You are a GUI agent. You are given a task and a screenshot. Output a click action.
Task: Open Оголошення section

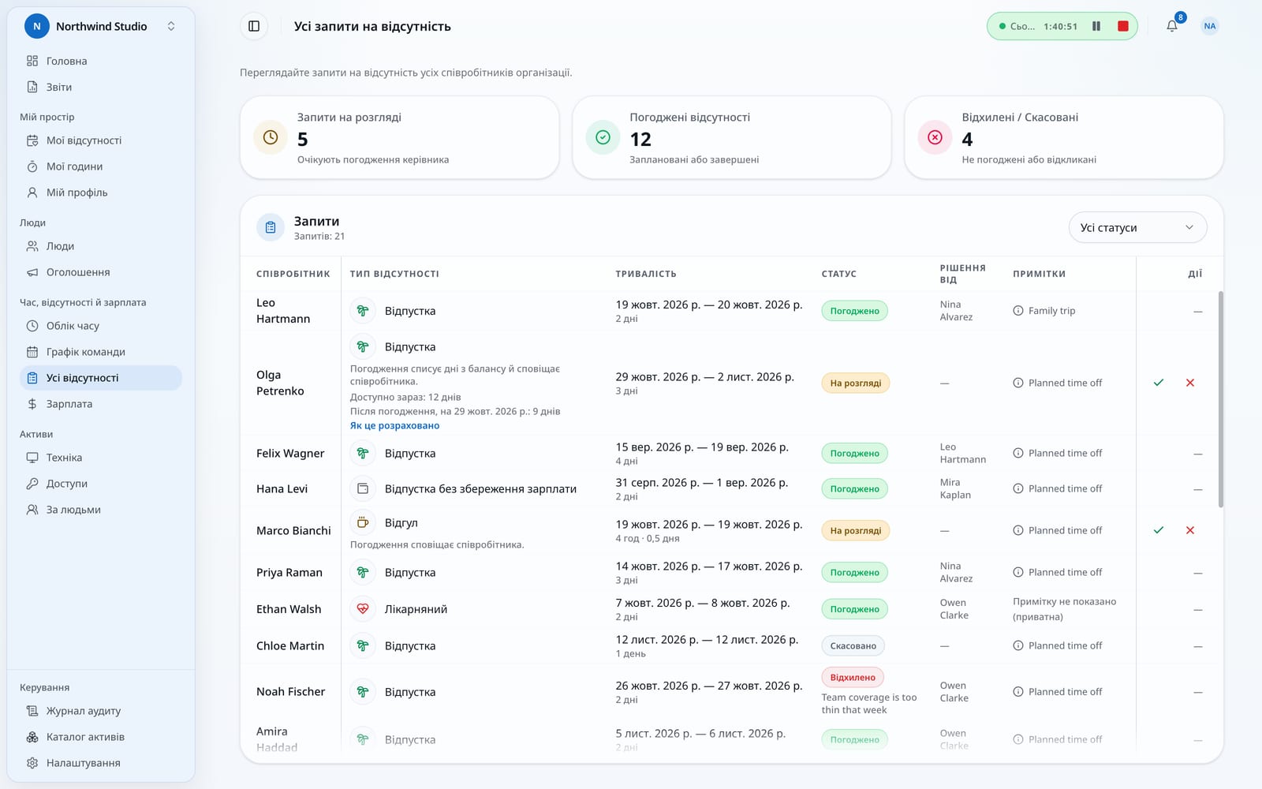(101, 272)
